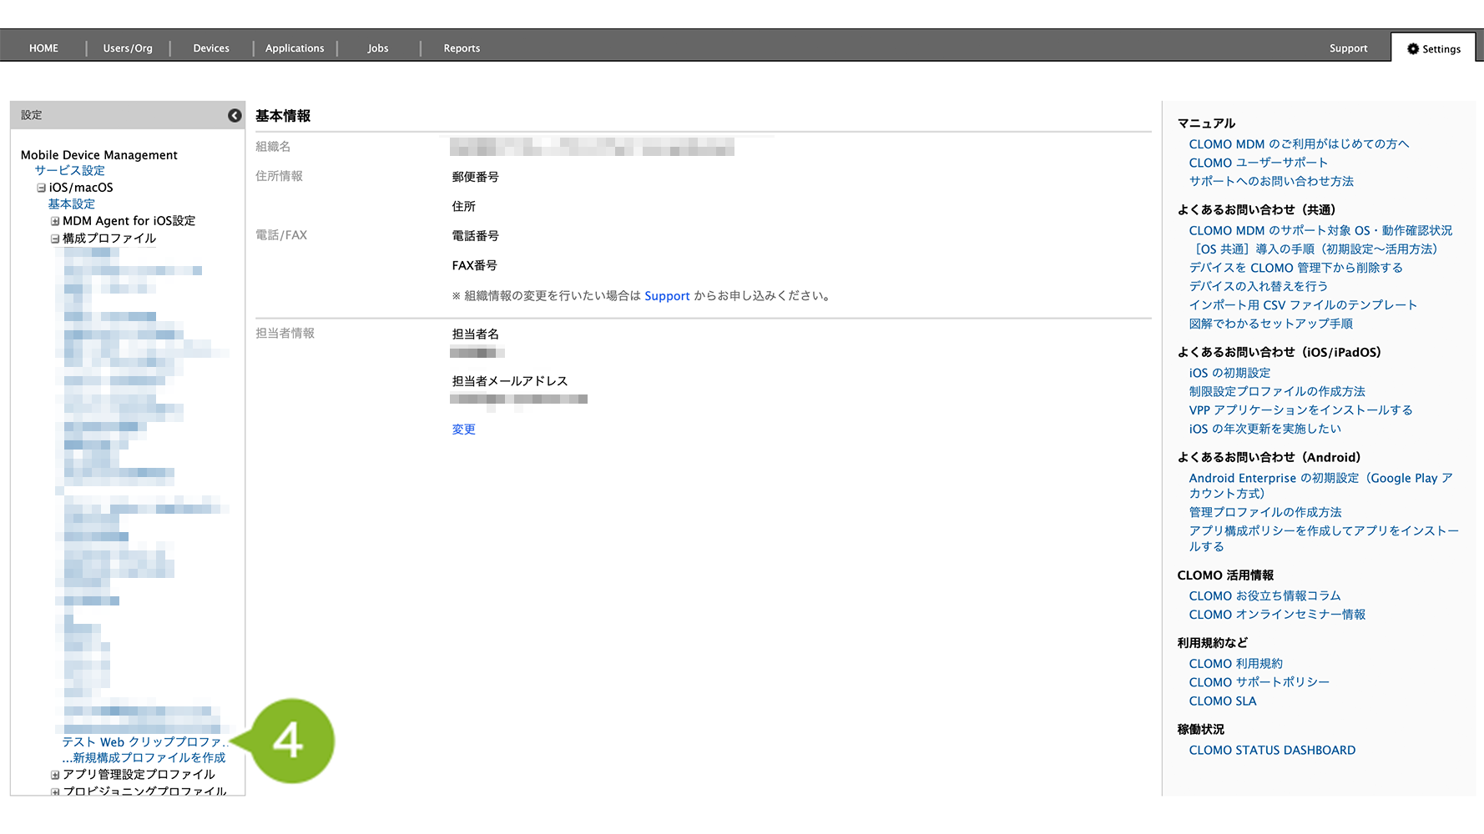The width and height of the screenshot is (1484, 834).
Task: Expand the アプリ管理設定プロファイル node
Action: 55,775
